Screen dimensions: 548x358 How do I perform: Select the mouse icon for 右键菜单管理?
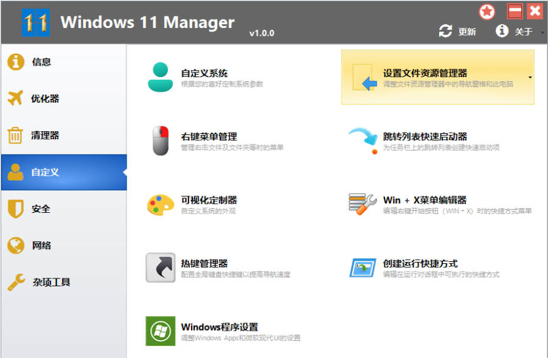(159, 140)
